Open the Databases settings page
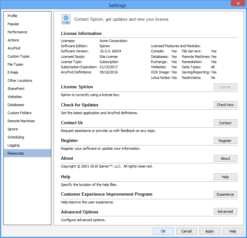Screen dimensions: 247x238 tap(16, 105)
